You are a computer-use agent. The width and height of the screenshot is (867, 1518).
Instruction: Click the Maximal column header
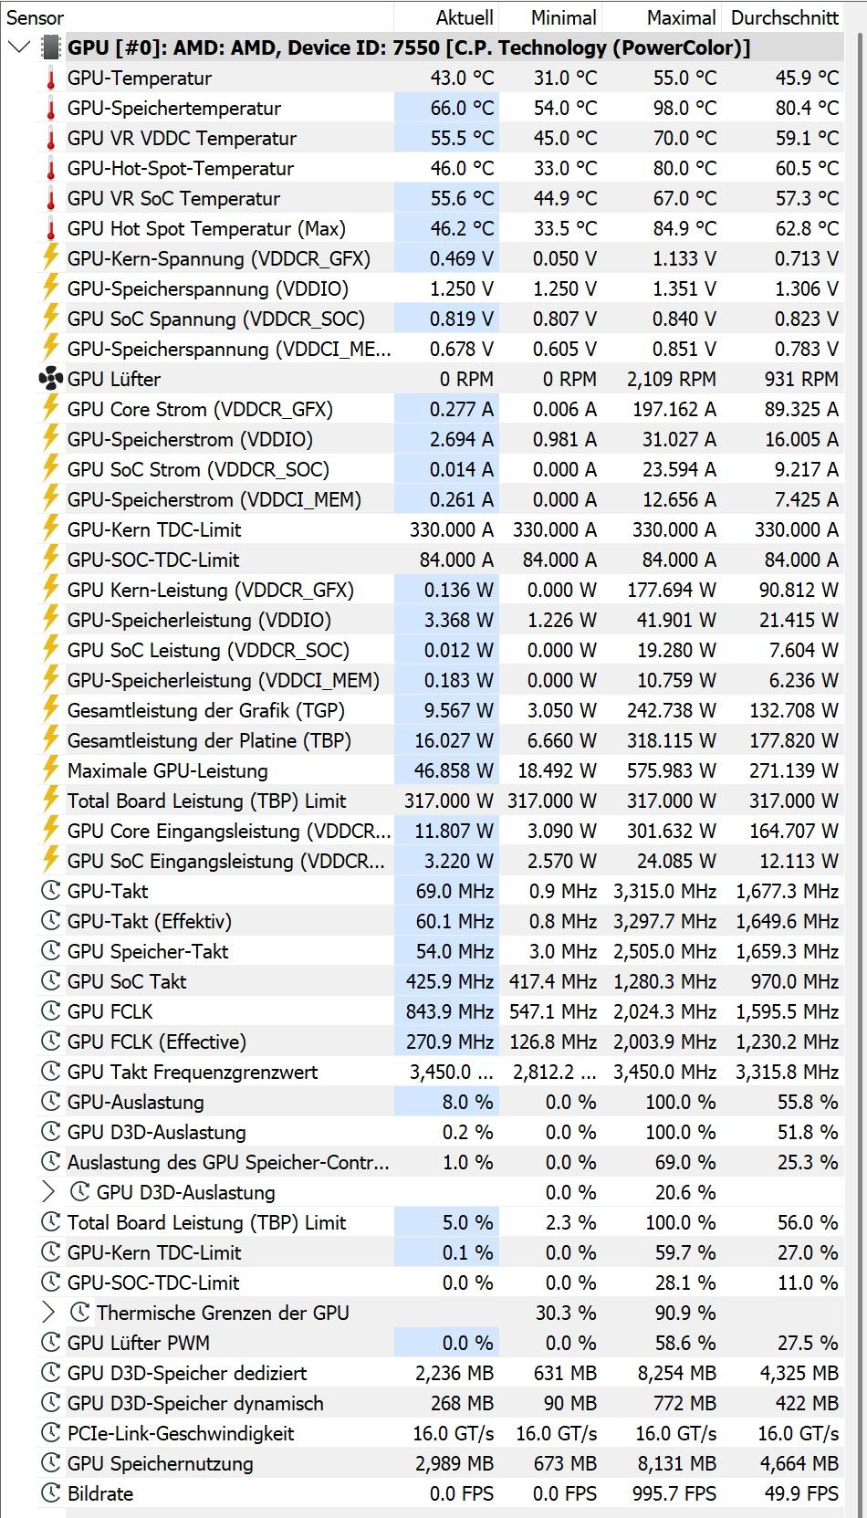pyautogui.click(x=662, y=17)
